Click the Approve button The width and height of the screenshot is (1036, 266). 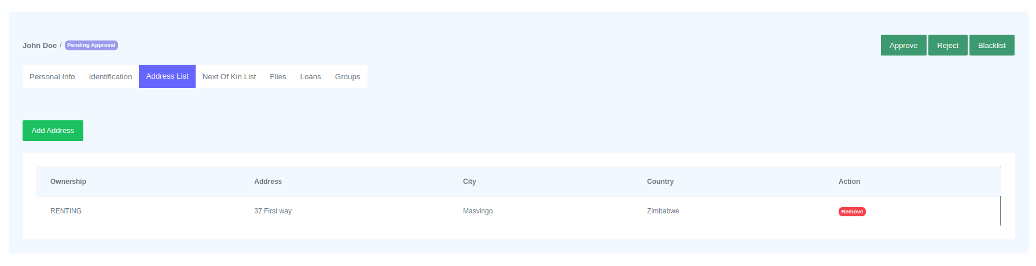point(903,45)
